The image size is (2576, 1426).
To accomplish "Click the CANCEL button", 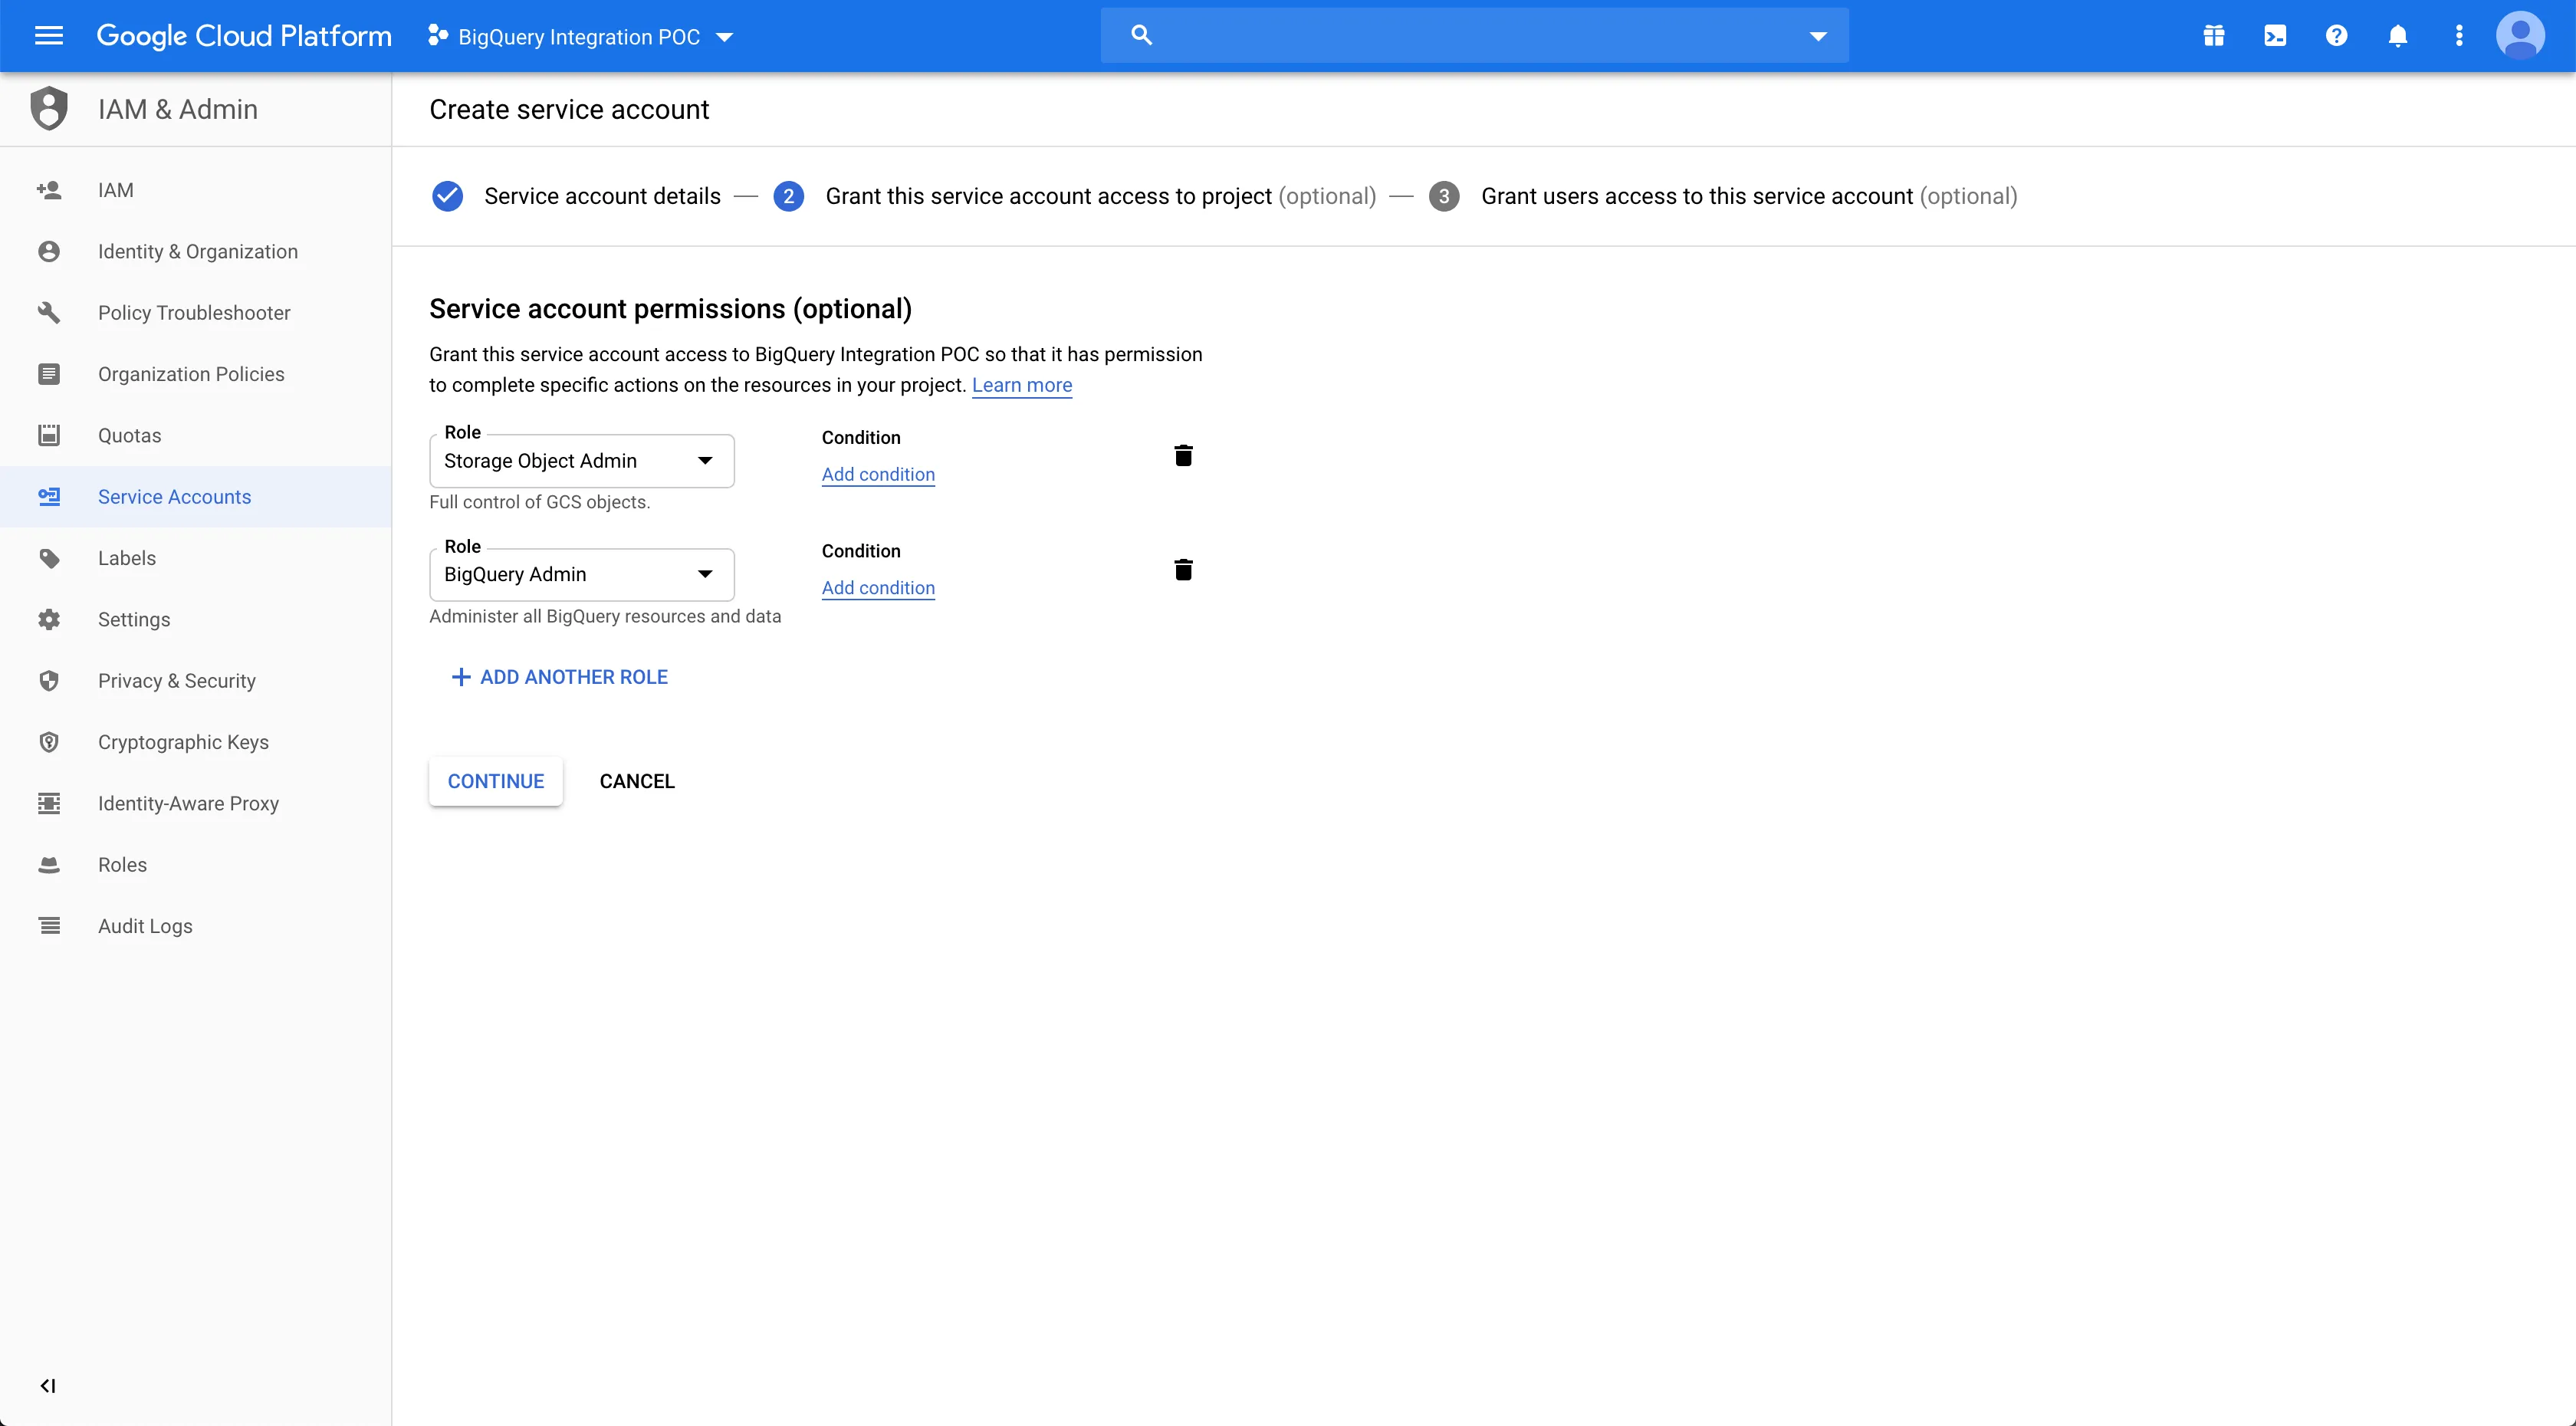I will pyautogui.click(x=637, y=781).
